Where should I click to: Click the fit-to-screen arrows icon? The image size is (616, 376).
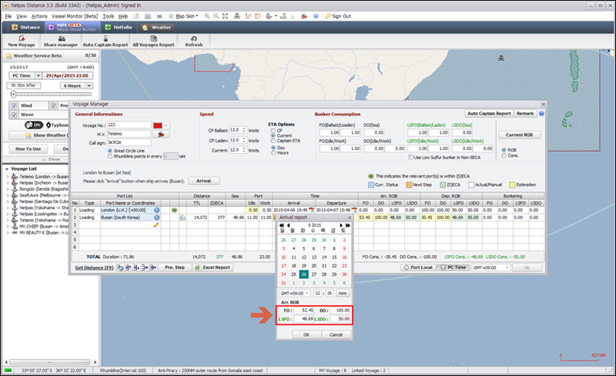point(225,16)
